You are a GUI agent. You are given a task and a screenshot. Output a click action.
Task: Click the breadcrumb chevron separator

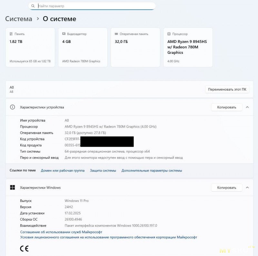coord(38,19)
